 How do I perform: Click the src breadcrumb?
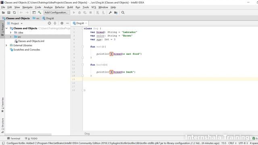36,18
